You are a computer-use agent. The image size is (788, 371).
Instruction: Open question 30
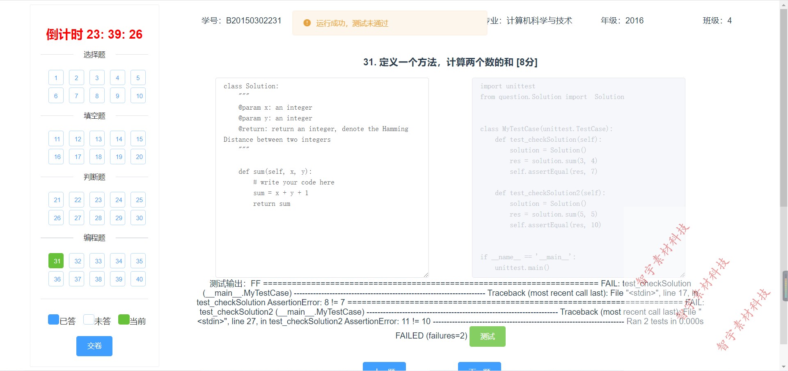point(138,218)
